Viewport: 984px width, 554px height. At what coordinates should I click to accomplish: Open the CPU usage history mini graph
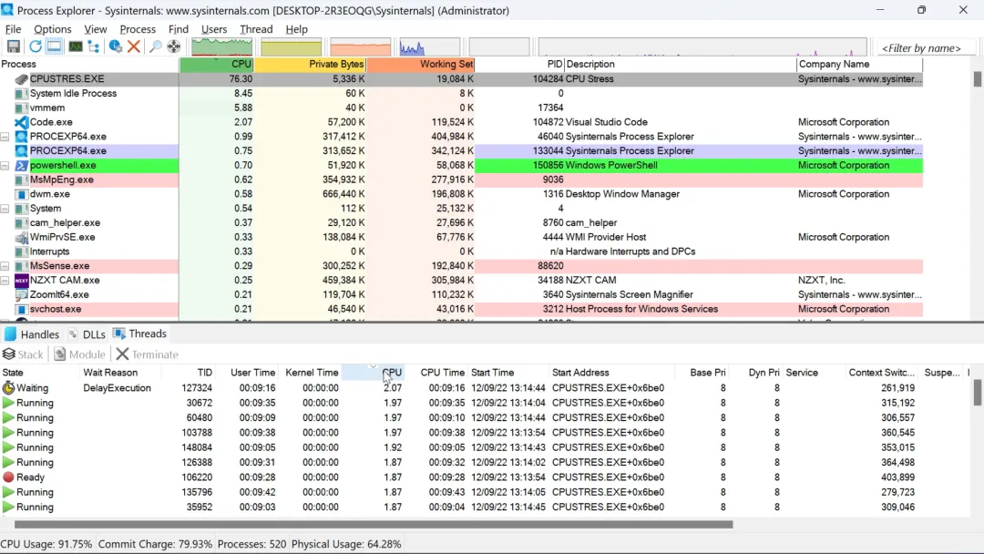222,46
